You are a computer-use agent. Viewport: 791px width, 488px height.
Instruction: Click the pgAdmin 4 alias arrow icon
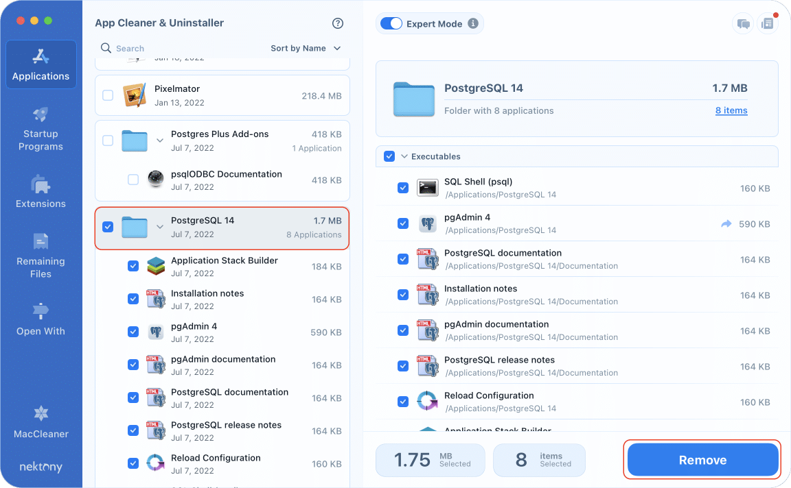click(726, 223)
